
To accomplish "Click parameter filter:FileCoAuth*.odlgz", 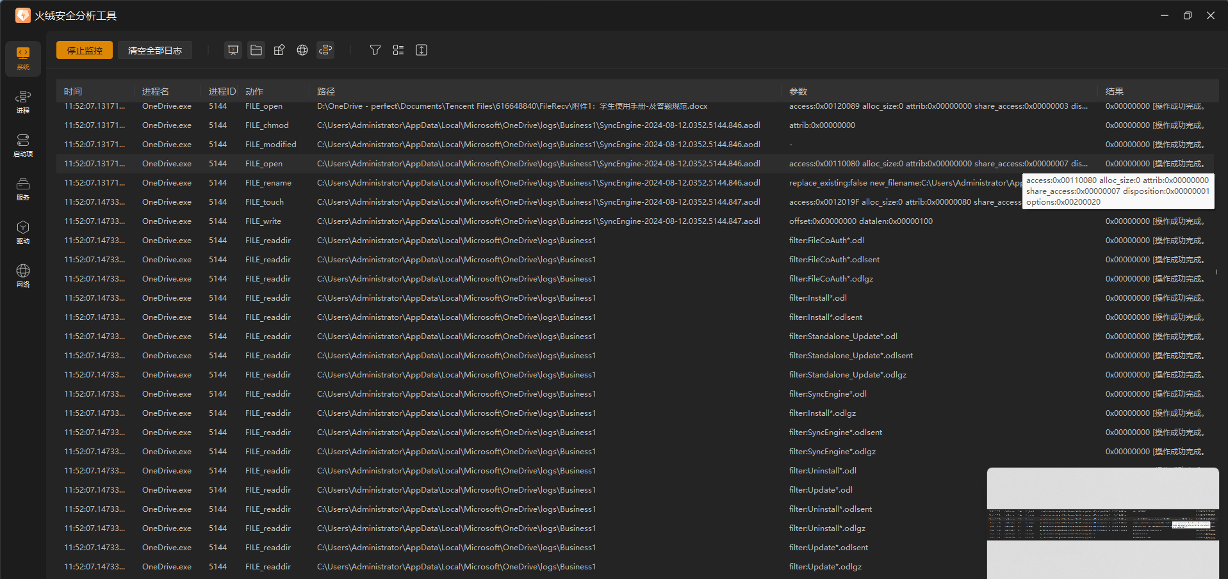I will click(x=831, y=279).
